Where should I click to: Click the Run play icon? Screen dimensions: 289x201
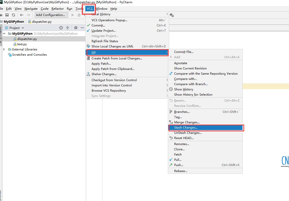[73, 15]
